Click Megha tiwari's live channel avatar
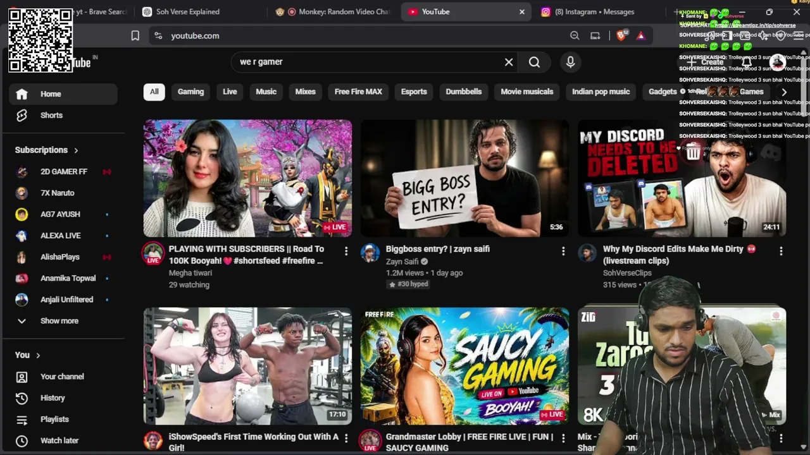Viewport: 810px width, 455px height. pos(153,253)
